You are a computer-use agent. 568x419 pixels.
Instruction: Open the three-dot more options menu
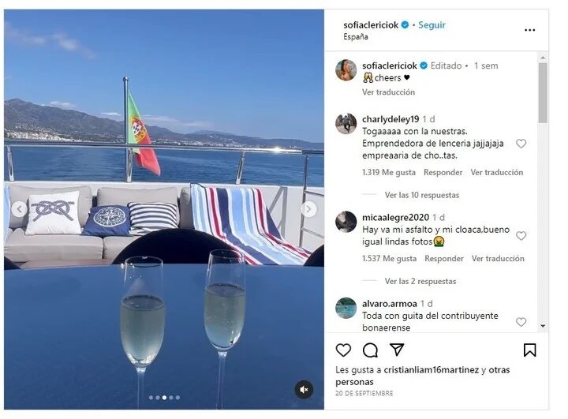click(529, 30)
